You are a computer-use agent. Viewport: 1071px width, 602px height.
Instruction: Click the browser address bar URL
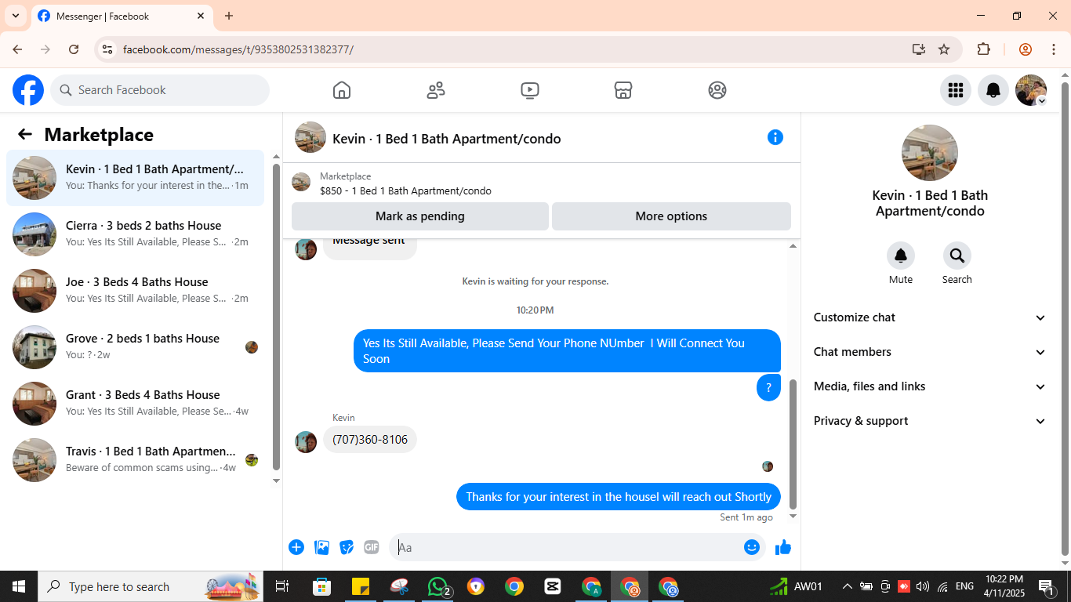(238, 49)
